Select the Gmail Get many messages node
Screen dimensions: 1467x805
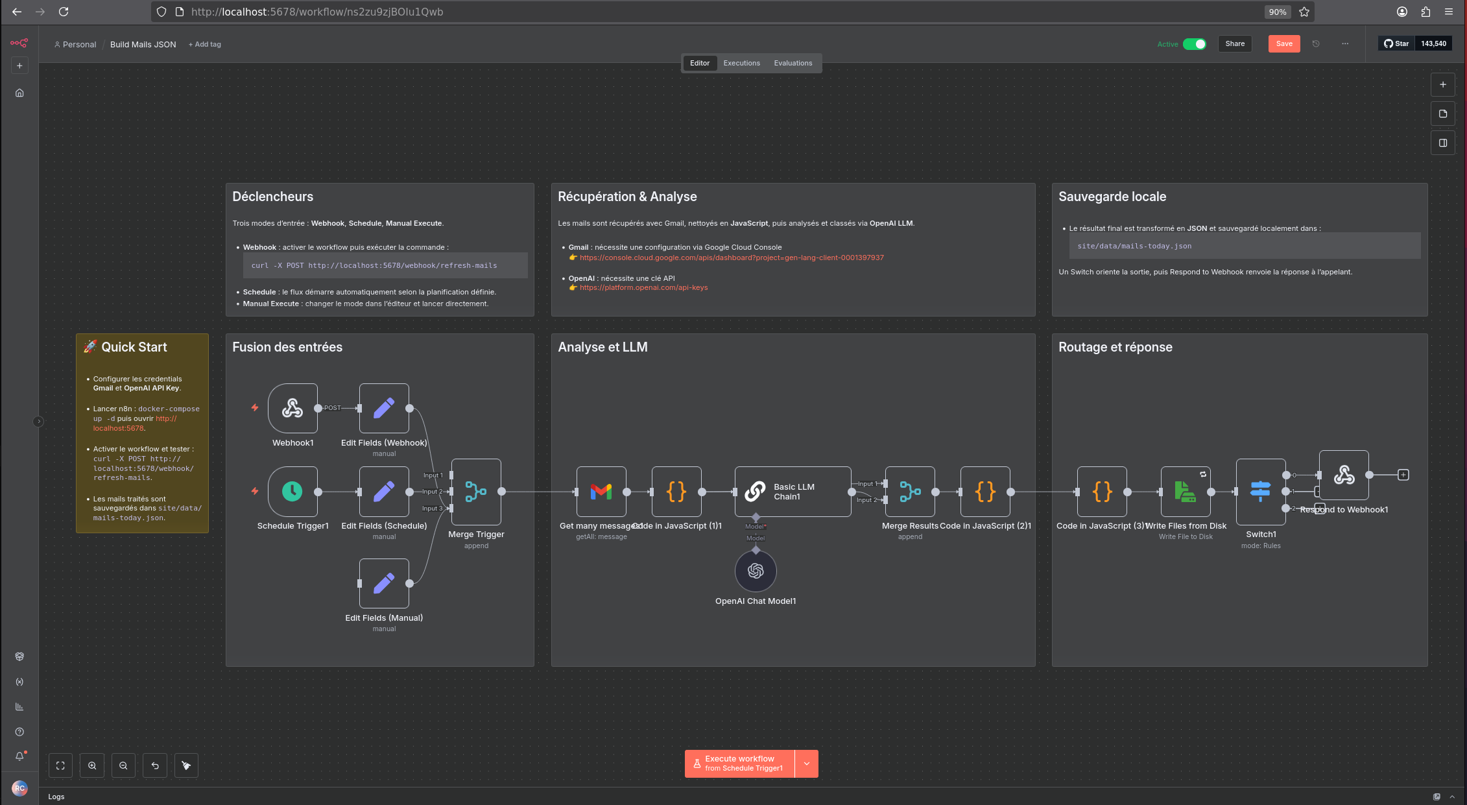point(601,492)
